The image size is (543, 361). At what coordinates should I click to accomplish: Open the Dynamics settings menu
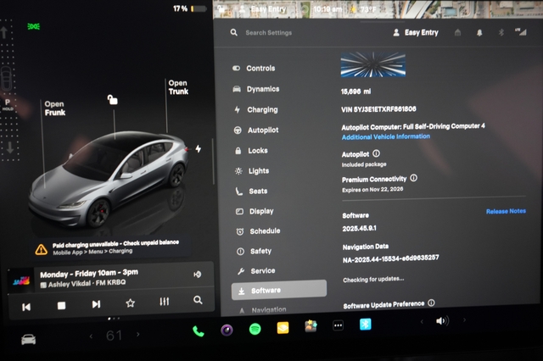(x=256, y=89)
